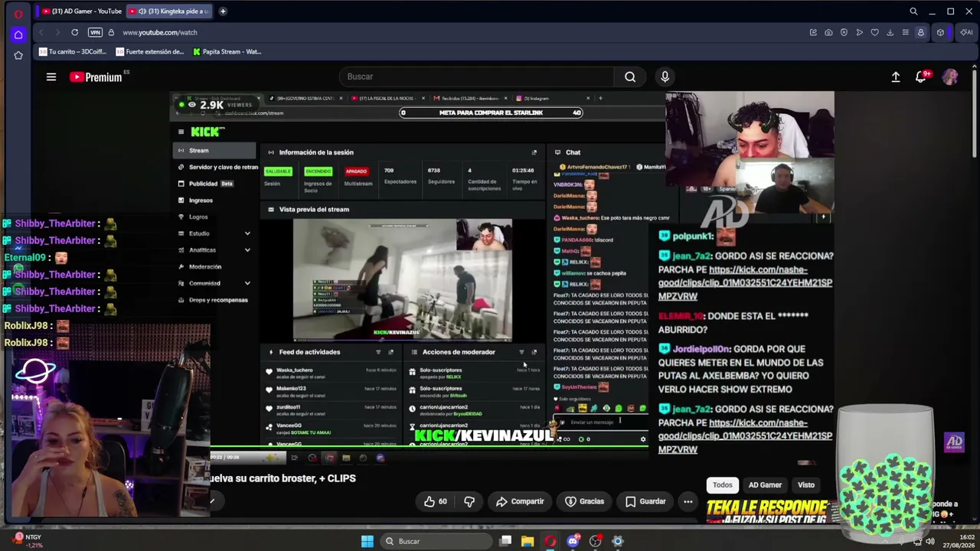Save the video with Guardar button
Image resolution: width=980 pixels, height=551 pixels.
coord(645,501)
